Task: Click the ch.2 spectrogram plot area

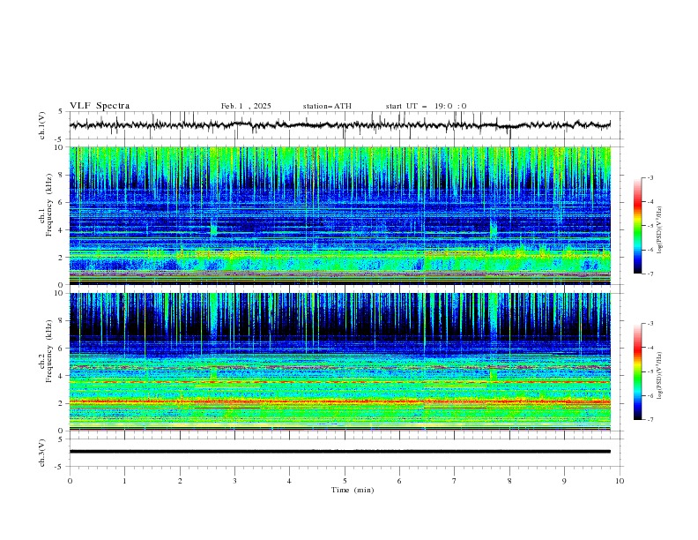Action: [339, 362]
